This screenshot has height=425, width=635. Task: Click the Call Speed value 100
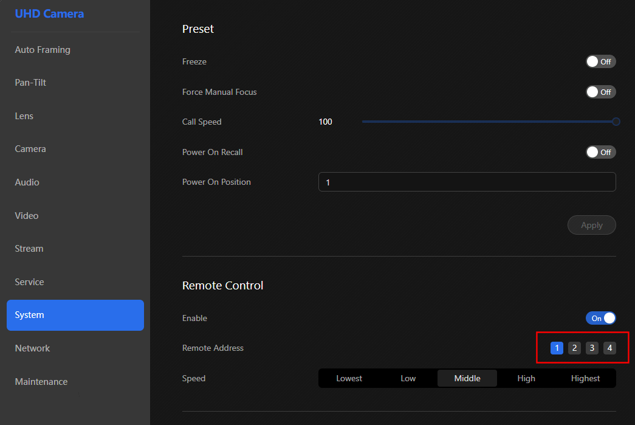point(325,122)
